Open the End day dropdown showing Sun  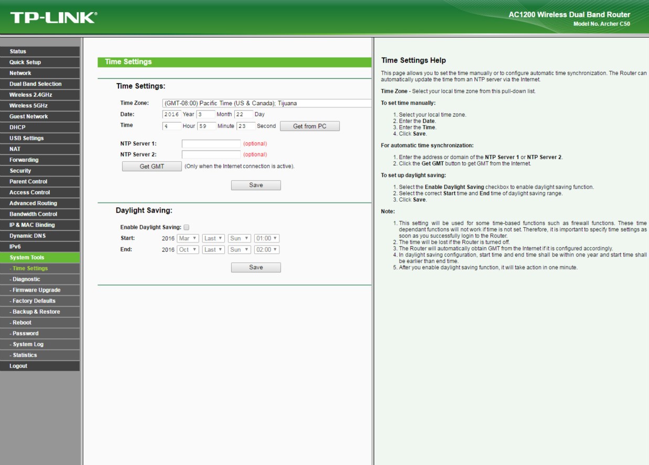click(x=239, y=250)
